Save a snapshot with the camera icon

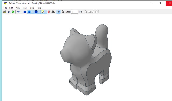[9, 12]
